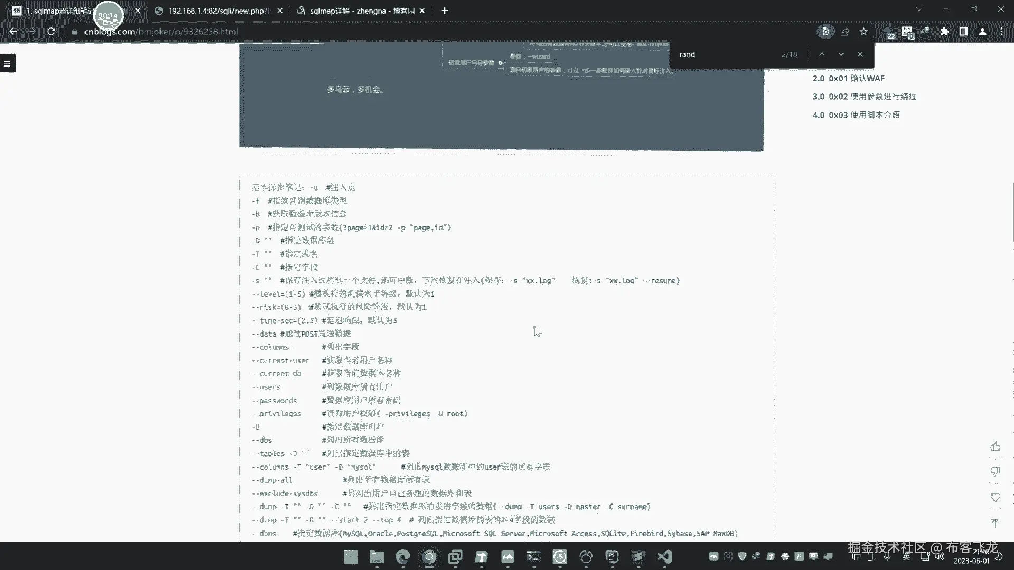This screenshot has width=1014, height=570.
Task: Open the Windows Start menu
Action: tap(351, 557)
